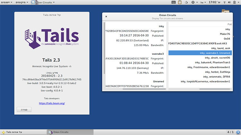Click the bandwidth value '7.36 Mb/s'
Screen dimensions: 241x135
[x=143, y=73]
